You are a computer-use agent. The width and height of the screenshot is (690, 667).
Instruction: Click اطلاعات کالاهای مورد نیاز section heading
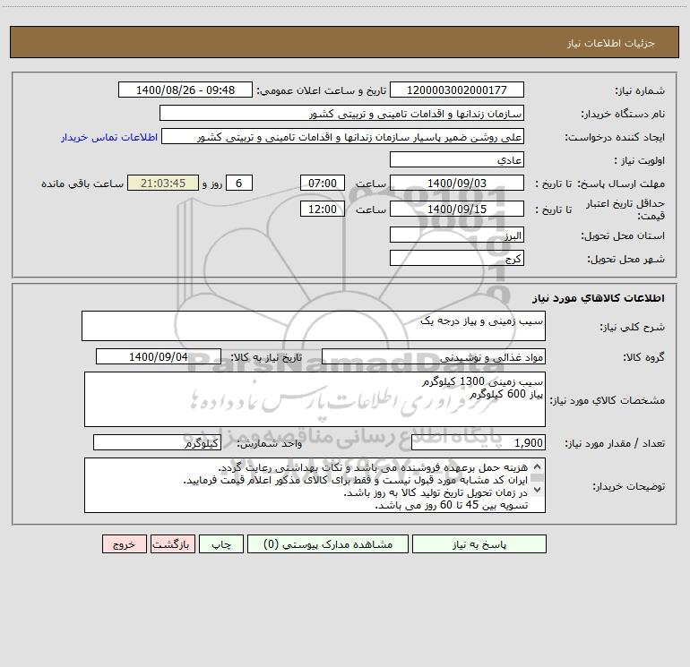[x=598, y=298]
